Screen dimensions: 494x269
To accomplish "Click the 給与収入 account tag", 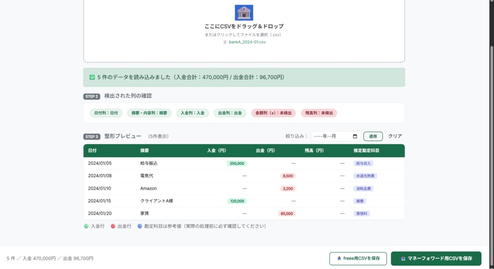I will pyautogui.click(x=363, y=164).
